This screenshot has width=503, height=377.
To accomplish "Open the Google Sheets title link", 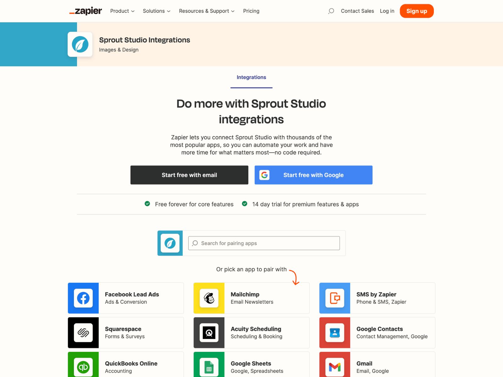I will (251, 363).
